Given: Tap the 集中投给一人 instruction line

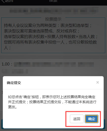Looking at the screenshot, I should click(50, 42).
